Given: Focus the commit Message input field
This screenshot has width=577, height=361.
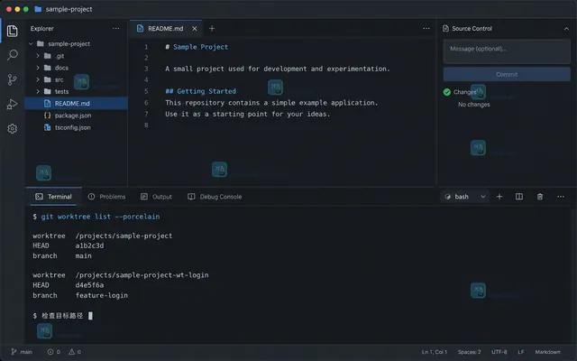Looking at the screenshot, I should pos(507,52).
